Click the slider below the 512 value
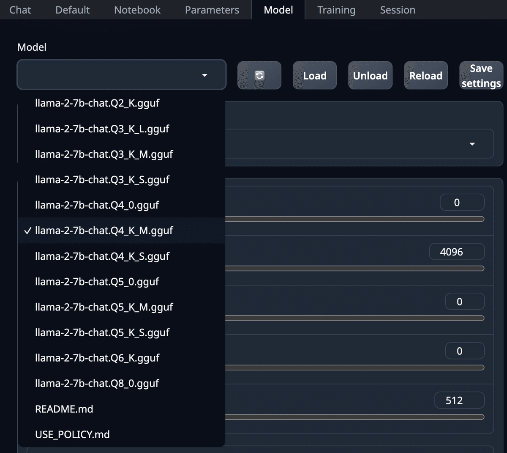 (x=354, y=417)
